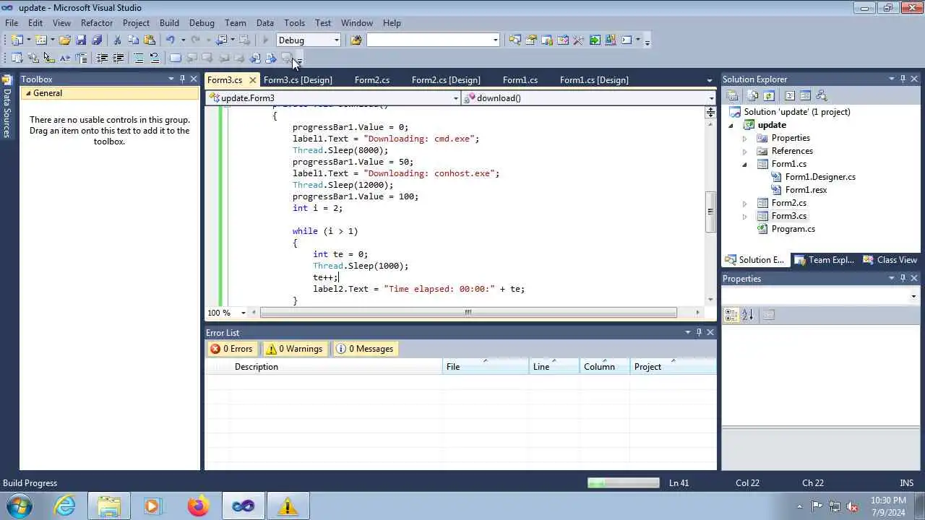Image resolution: width=925 pixels, height=520 pixels.
Task: Select Form1.Designer.cs in Solution Explorer
Action: tap(820, 177)
